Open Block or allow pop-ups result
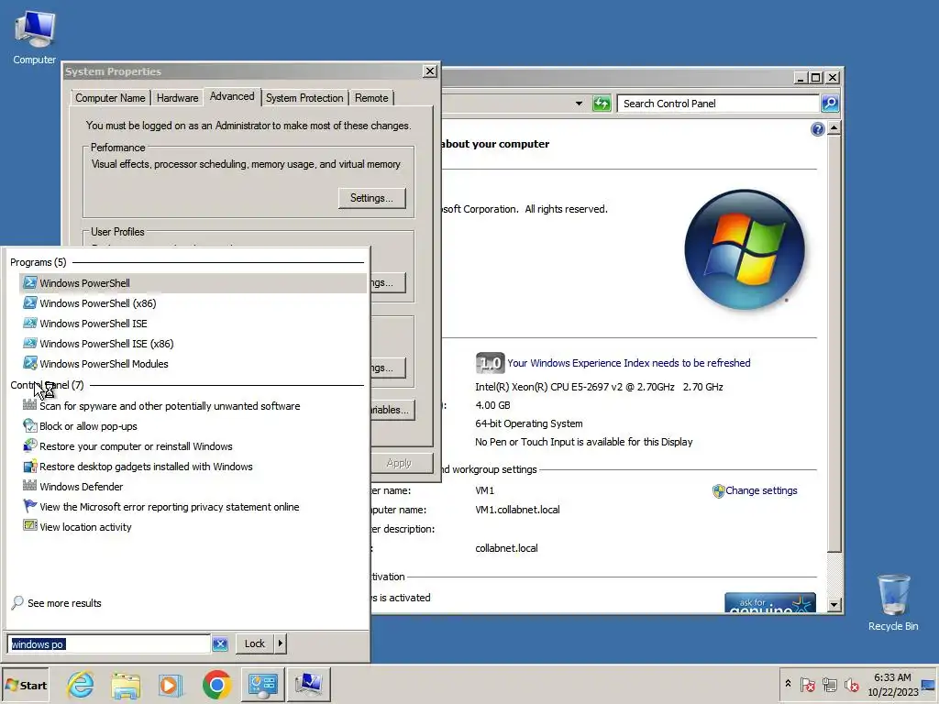 (193, 426)
